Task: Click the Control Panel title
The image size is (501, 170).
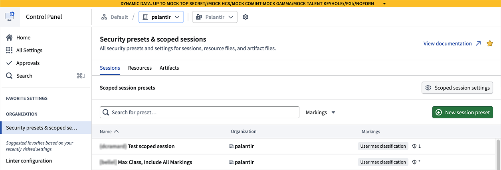Action: point(44,17)
